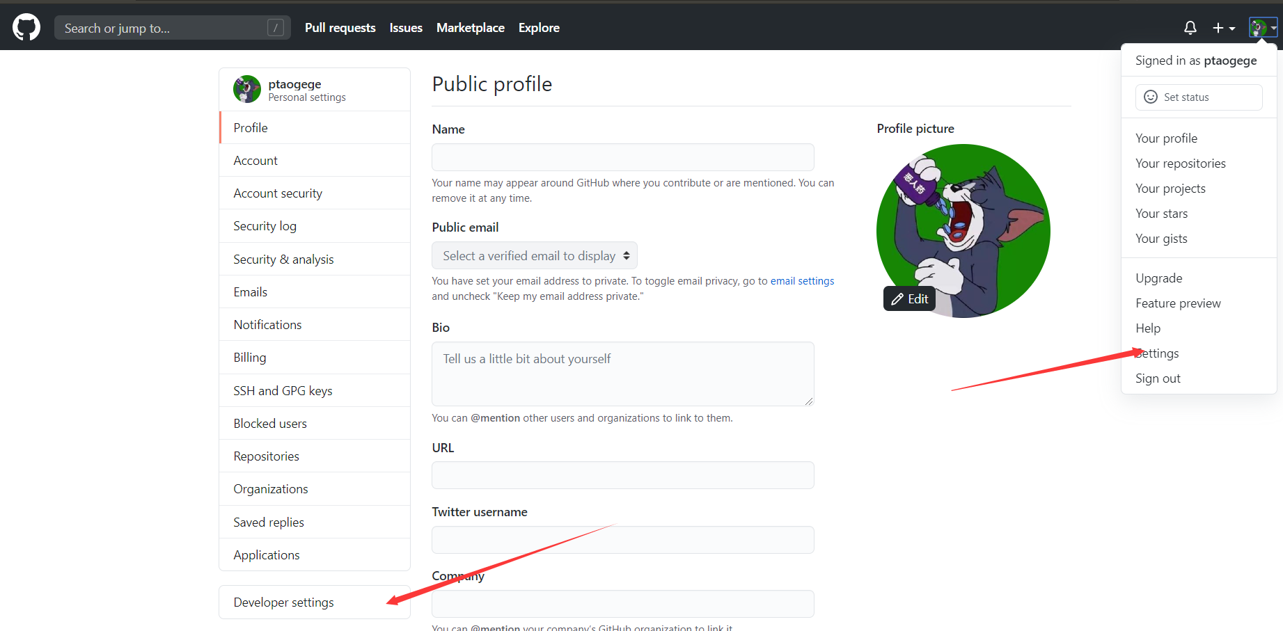The width and height of the screenshot is (1283, 631).
Task: Click into the Name text field
Action: point(623,157)
